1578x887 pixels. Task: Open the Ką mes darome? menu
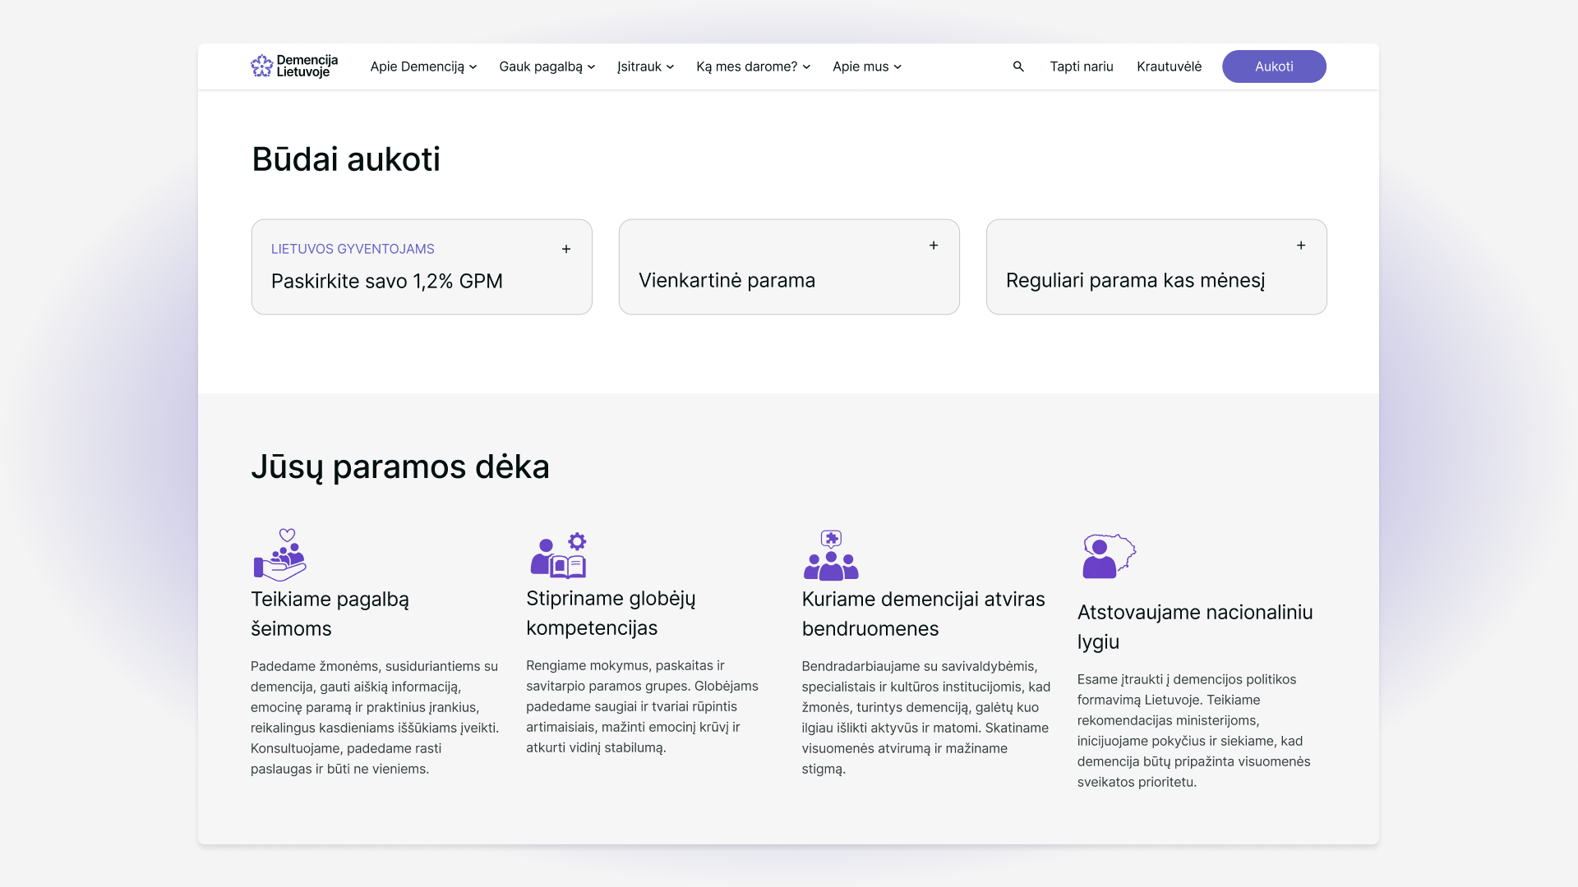pos(753,67)
